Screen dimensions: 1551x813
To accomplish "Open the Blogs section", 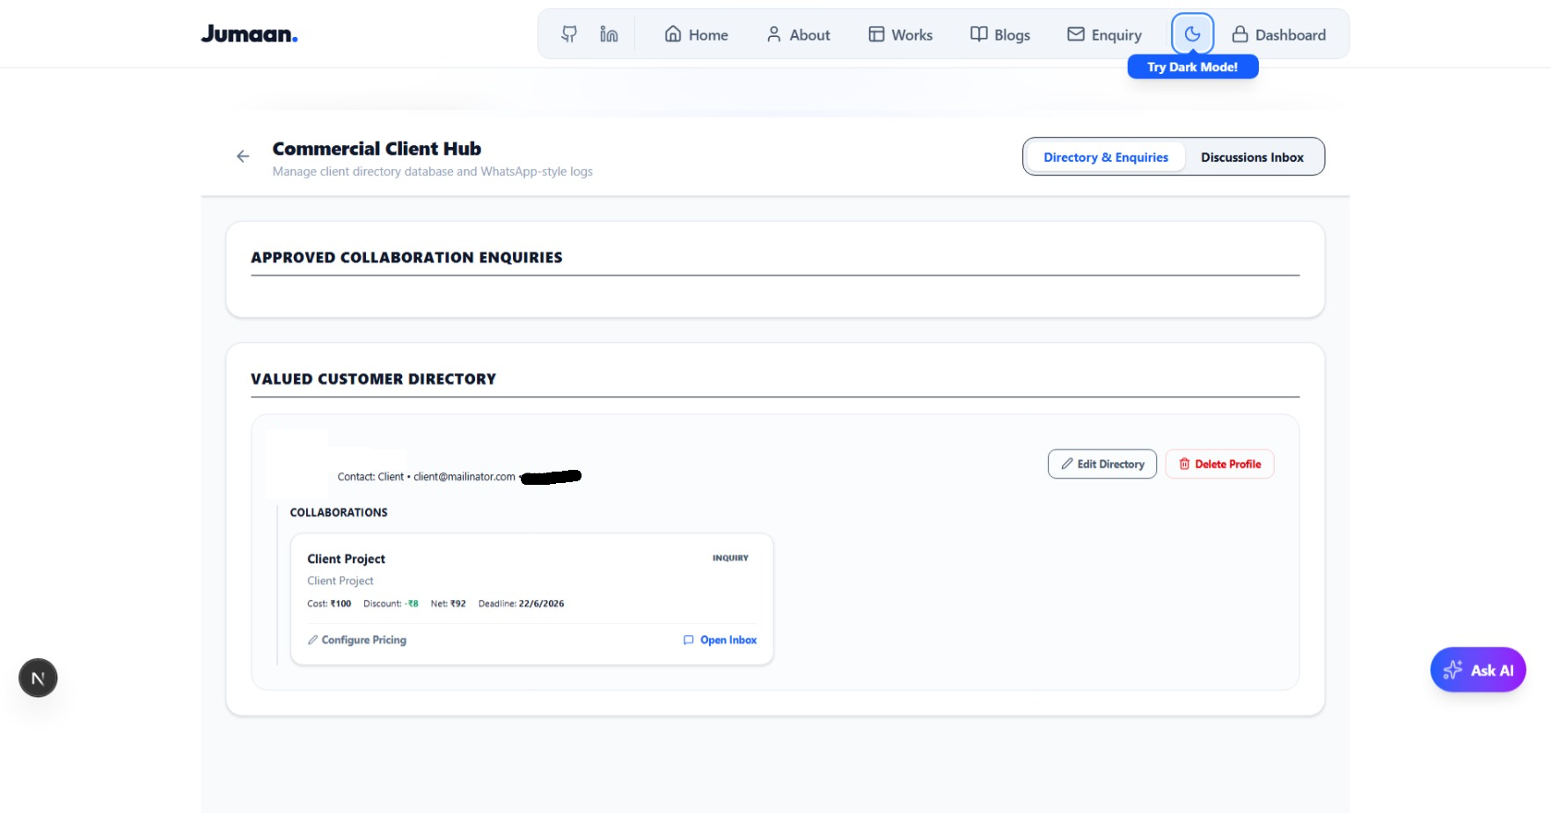I will (1000, 34).
